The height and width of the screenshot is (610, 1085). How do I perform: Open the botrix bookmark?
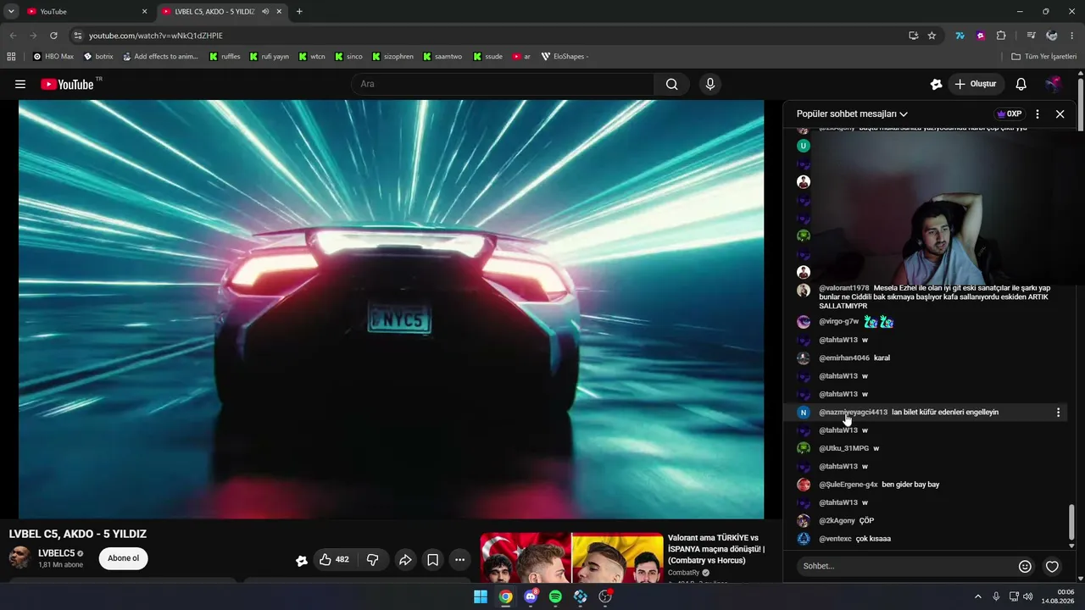pos(98,57)
